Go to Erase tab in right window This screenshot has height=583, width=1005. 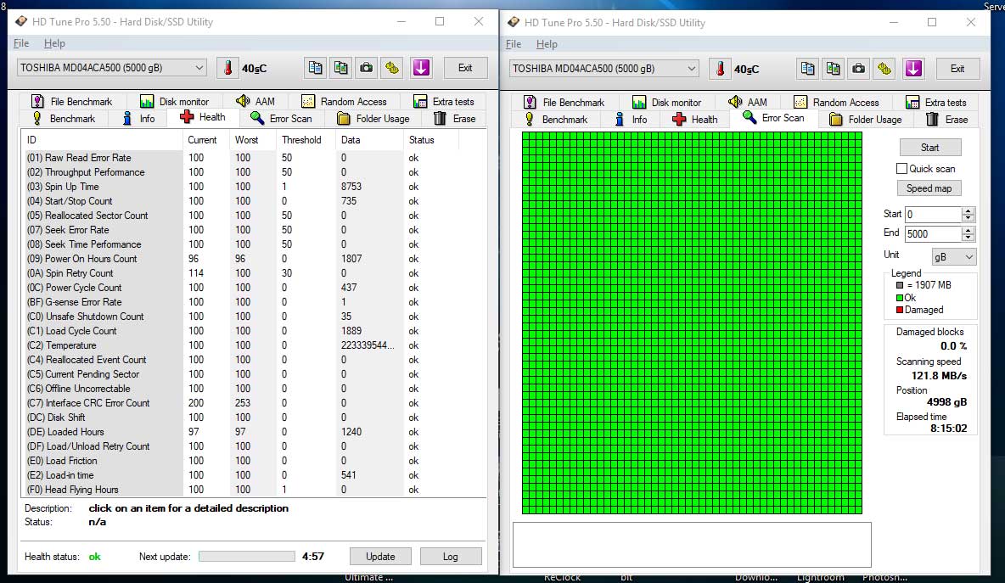(x=946, y=119)
